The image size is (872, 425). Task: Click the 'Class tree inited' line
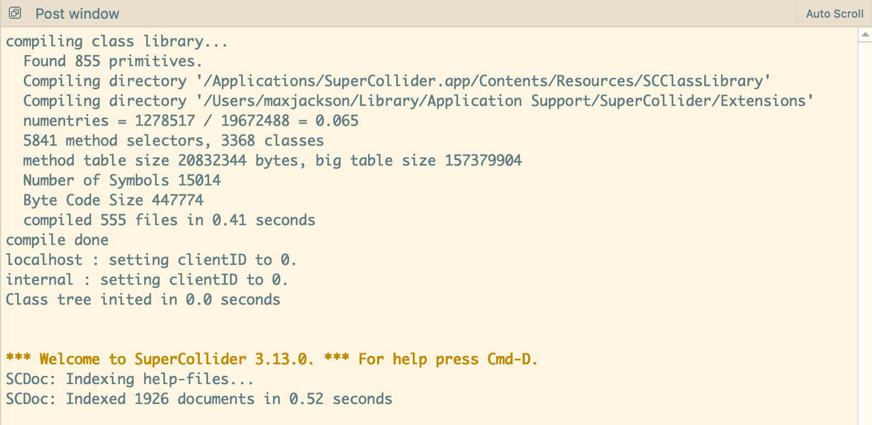coord(143,300)
